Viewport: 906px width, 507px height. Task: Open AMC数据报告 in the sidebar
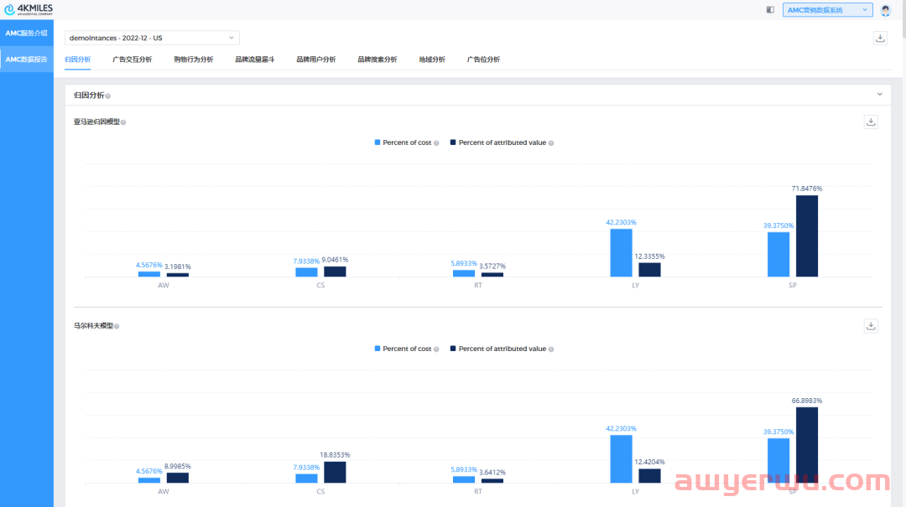tap(27, 59)
